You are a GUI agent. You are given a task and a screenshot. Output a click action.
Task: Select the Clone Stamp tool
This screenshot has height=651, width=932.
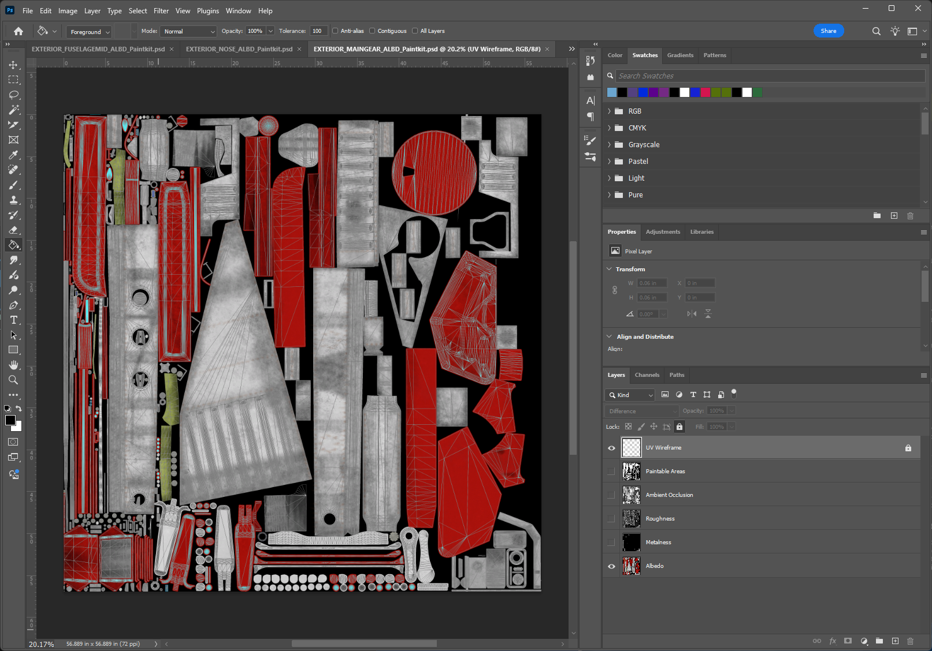click(13, 200)
